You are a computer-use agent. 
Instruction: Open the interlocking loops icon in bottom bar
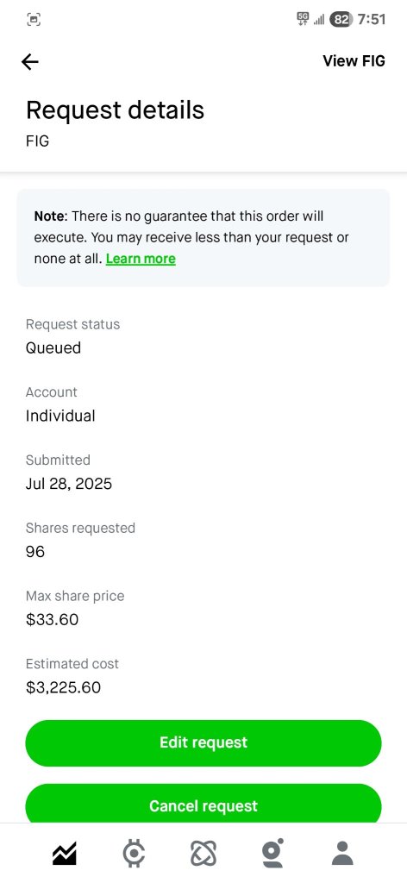(x=203, y=854)
